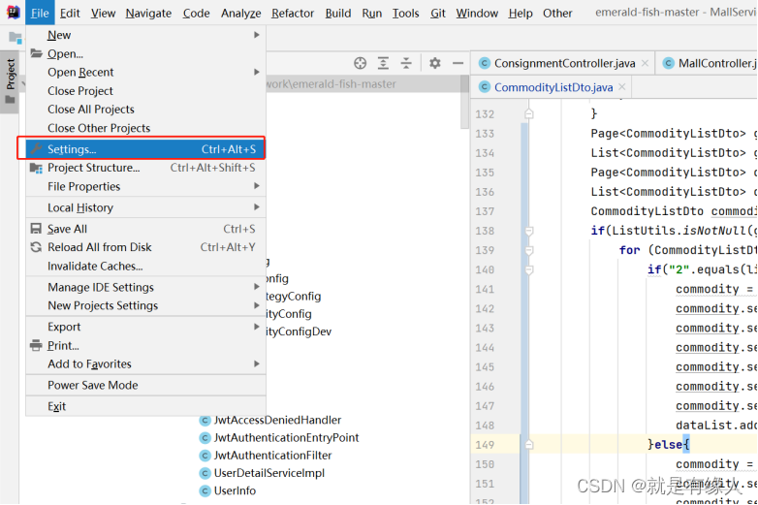Expand the Export submenu

[145, 327]
